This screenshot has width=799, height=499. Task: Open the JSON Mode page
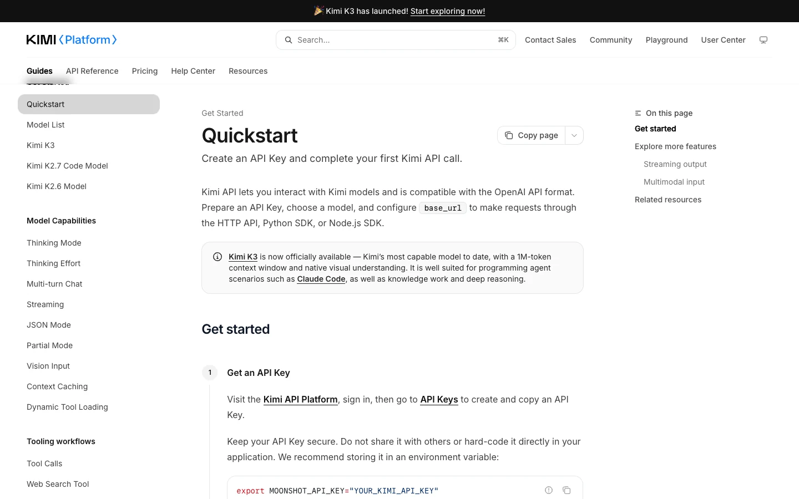point(49,325)
